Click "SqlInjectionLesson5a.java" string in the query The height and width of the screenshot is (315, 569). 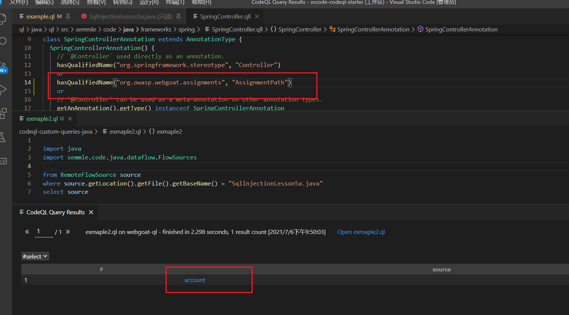click(275, 184)
